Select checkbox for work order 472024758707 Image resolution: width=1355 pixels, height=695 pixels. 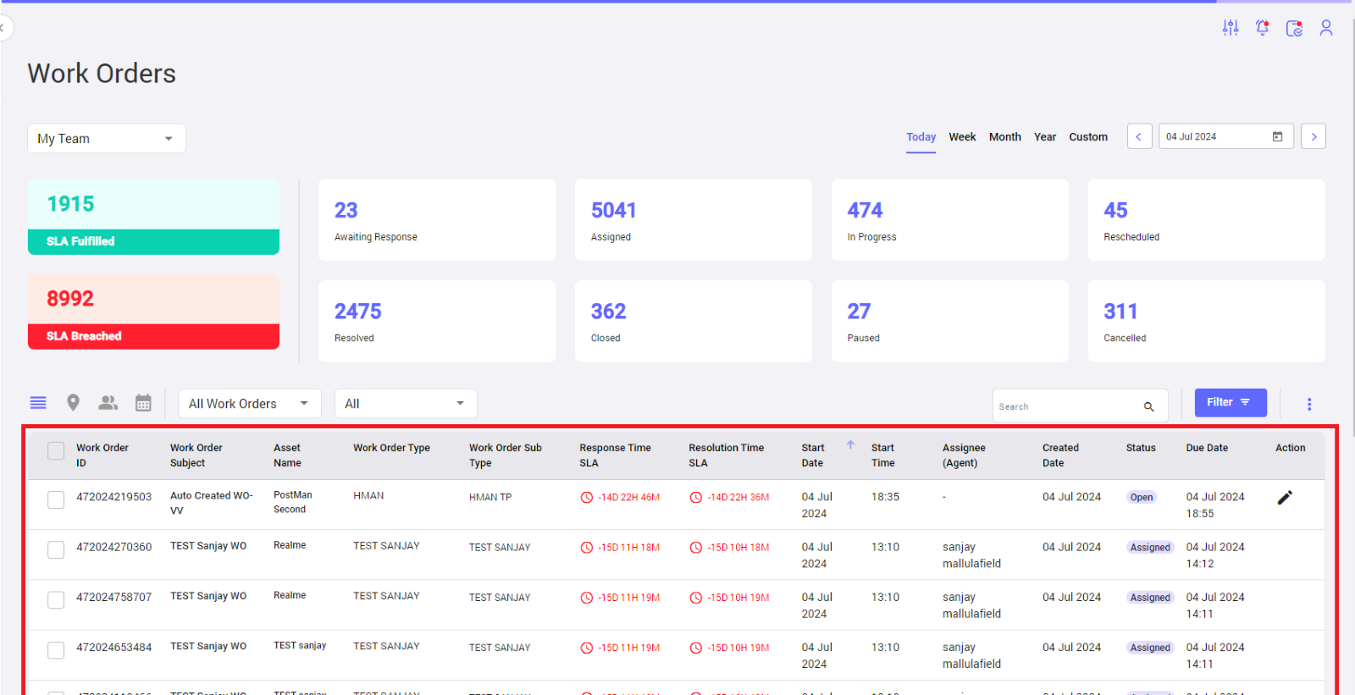(x=56, y=600)
